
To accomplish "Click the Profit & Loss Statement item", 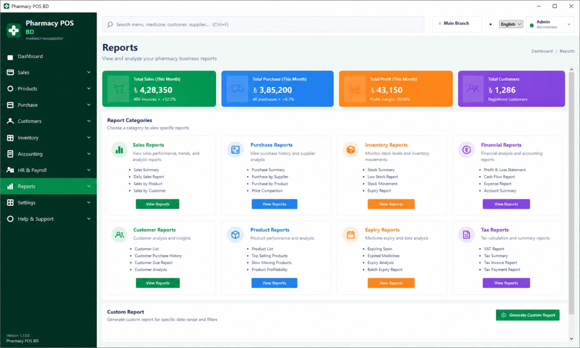I will pos(505,170).
